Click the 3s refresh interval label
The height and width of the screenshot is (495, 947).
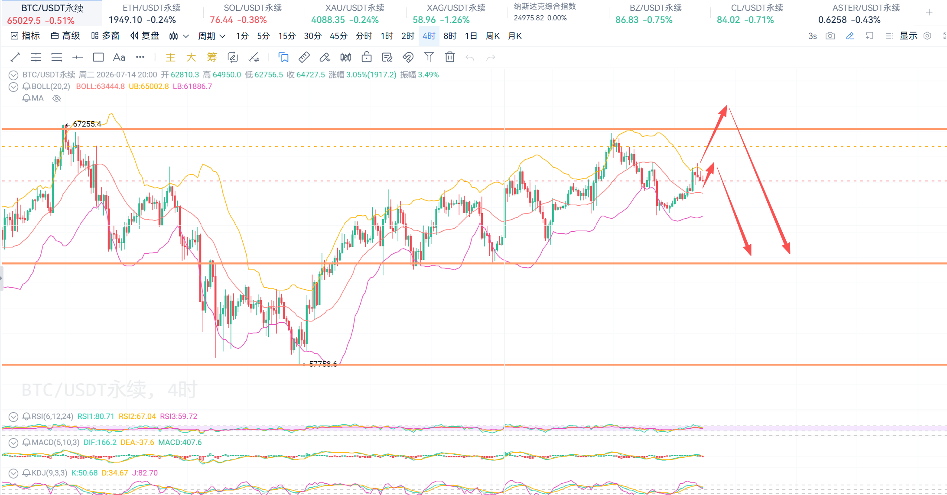813,36
